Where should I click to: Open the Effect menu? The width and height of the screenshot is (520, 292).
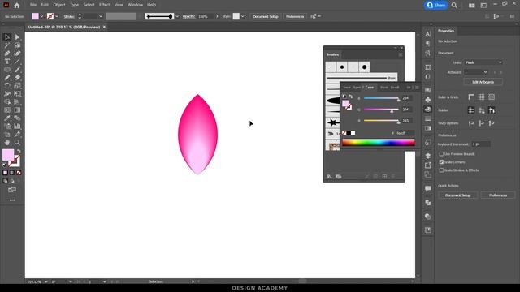[105, 5]
